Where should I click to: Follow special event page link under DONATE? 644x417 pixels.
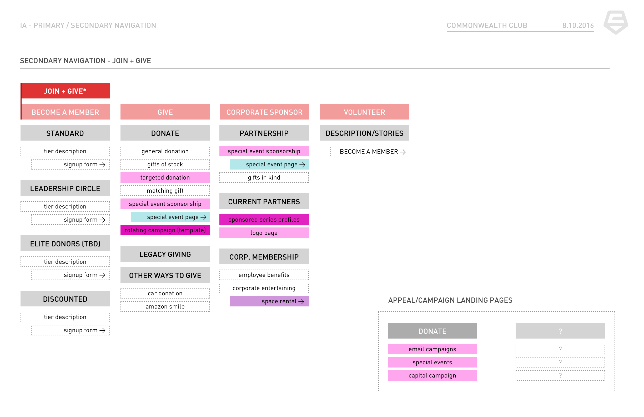170,217
